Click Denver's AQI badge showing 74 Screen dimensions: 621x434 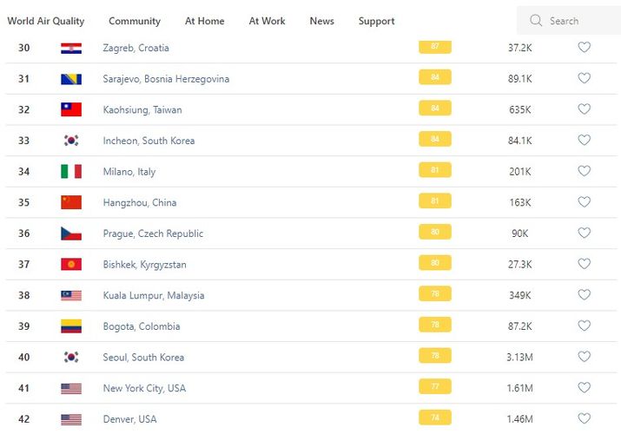(x=434, y=418)
